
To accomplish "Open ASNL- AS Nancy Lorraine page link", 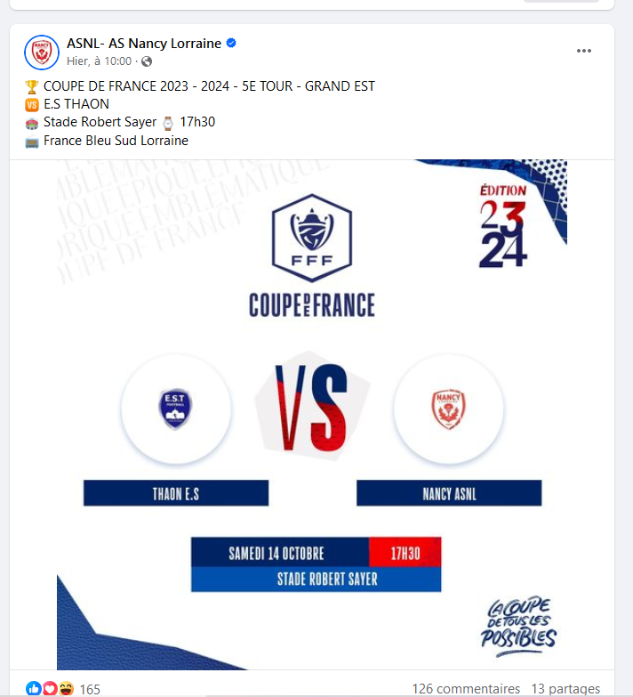I will 144,43.
